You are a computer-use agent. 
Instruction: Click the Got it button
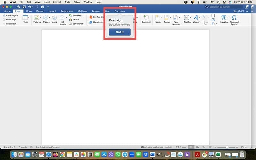pyautogui.click(x=120, y=32)
